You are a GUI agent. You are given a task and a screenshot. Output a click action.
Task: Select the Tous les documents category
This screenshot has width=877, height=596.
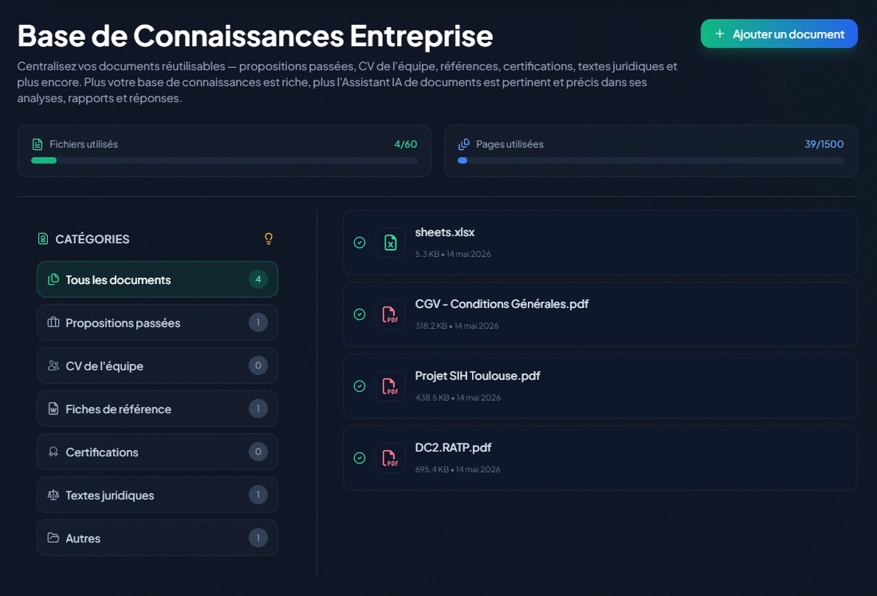pyautogui.click(x=157, y=279)
